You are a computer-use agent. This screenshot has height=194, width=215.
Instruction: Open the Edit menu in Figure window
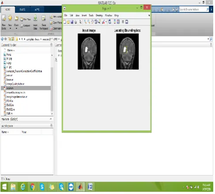pos(72,15)
